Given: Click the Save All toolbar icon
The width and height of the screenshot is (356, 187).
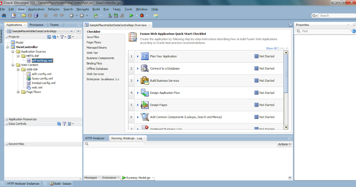Looking at the screenshot, I should (x=36, y=15).
